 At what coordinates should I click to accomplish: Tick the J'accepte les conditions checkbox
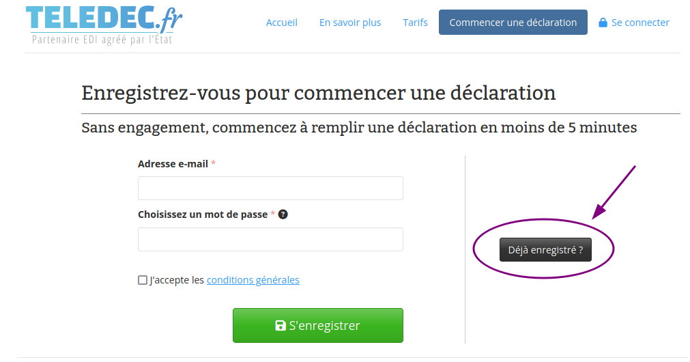coord(143,280)
